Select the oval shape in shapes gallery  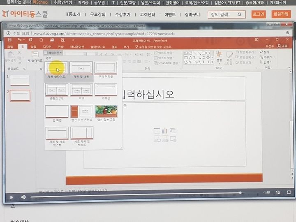click(x=208, y=53)
